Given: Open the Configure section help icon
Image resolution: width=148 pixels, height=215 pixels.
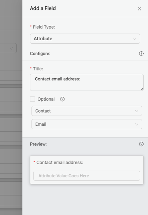Looking at the screenshot, I should pyautogui.click(x=141, y=53).
